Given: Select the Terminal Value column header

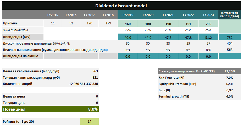Looking at the screenshot, I should [x=229, y=15].
